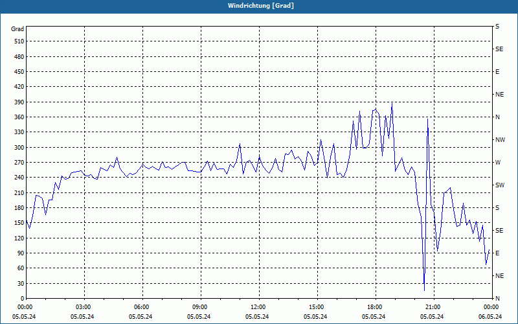Click the "150" y-axis value
The width and height of the screenshot is (518, 324).
coord(19,223)
